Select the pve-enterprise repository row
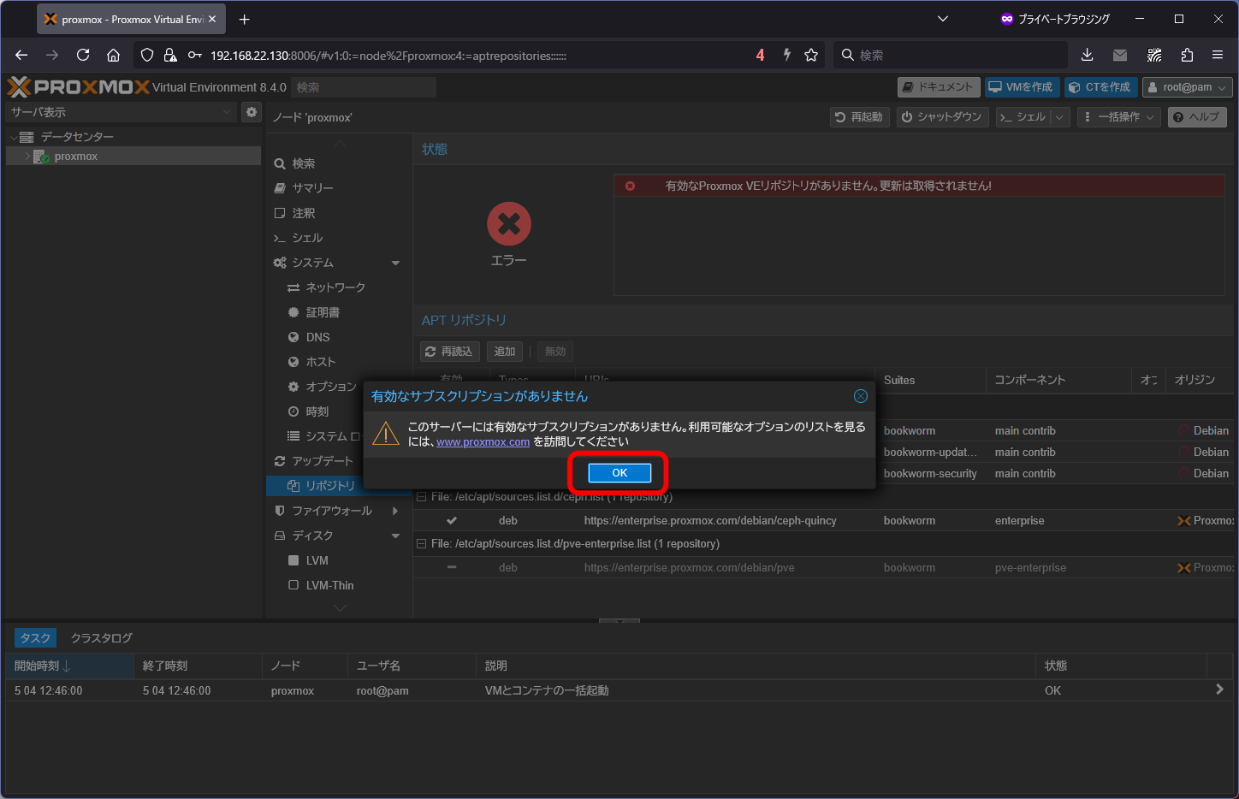The height and width of the screenshot is (799, 1239). pyautogui.click(x=824, y=567)
